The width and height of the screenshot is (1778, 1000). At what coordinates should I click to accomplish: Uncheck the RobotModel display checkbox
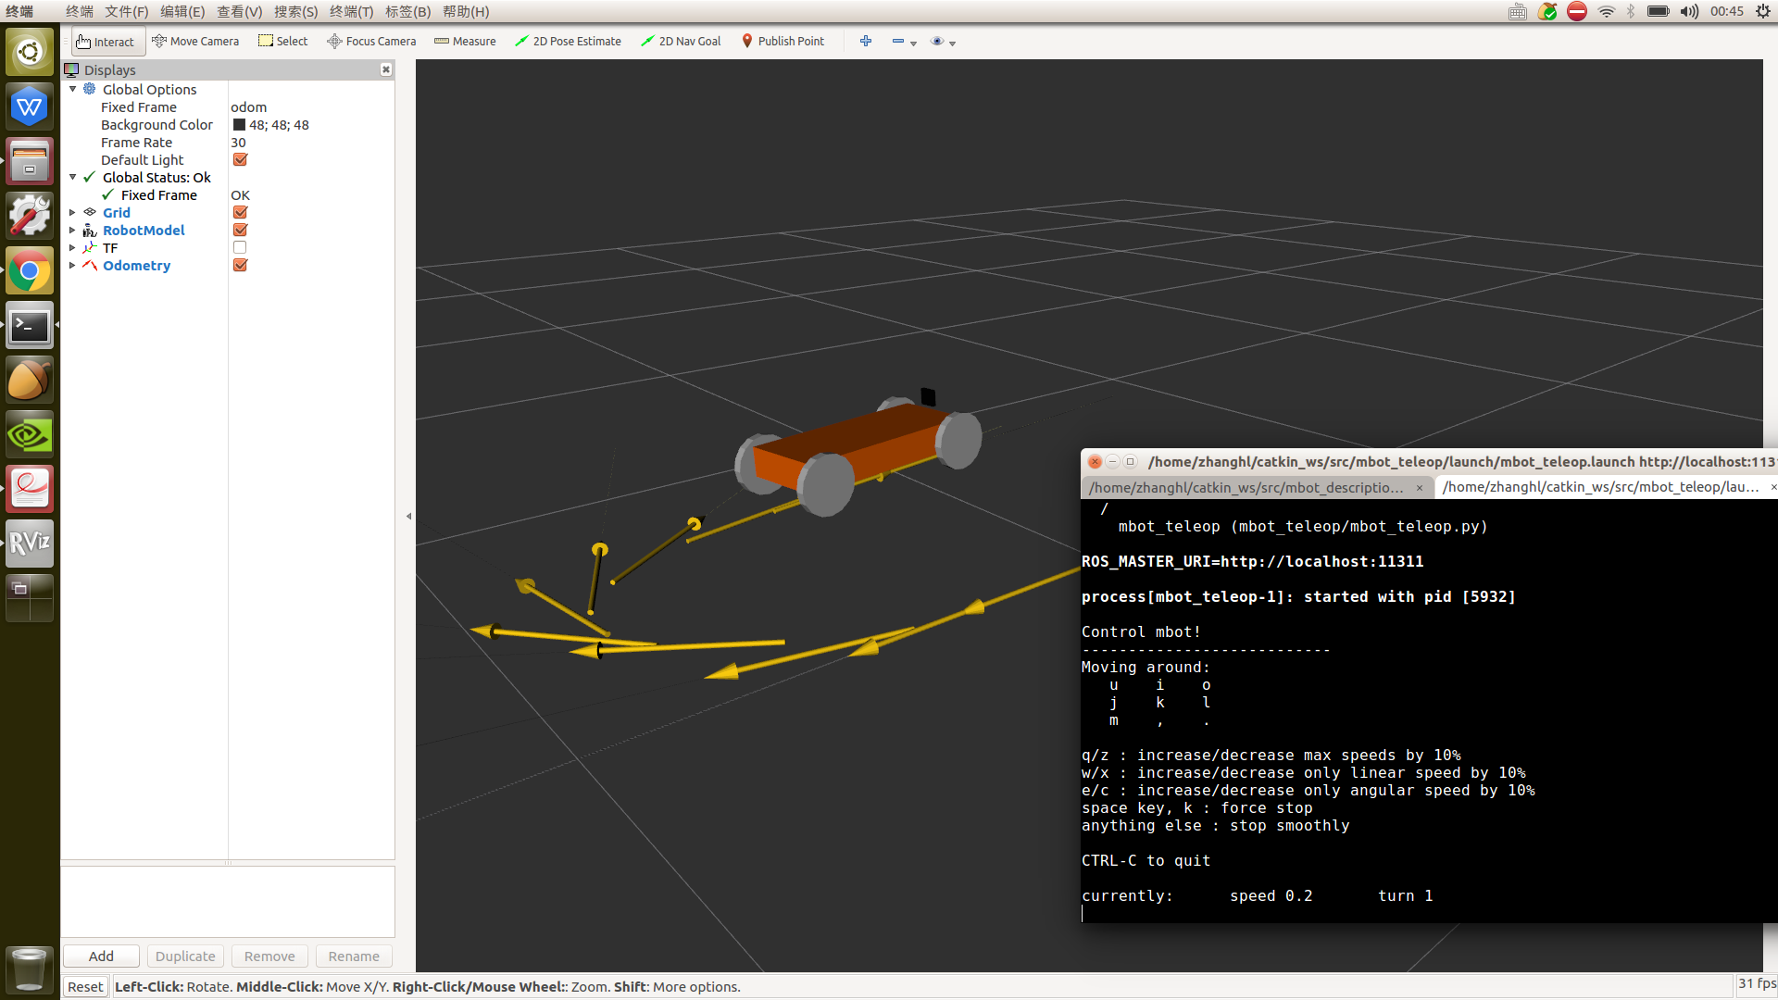pos(240,231)
